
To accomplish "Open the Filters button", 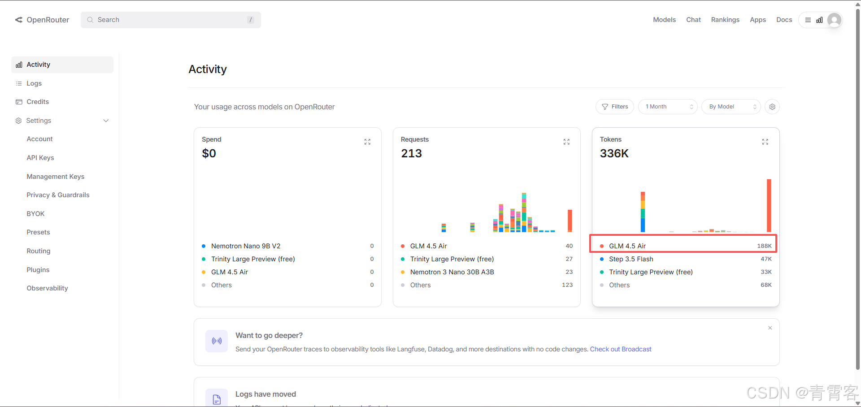I will [x=615, y=107].
